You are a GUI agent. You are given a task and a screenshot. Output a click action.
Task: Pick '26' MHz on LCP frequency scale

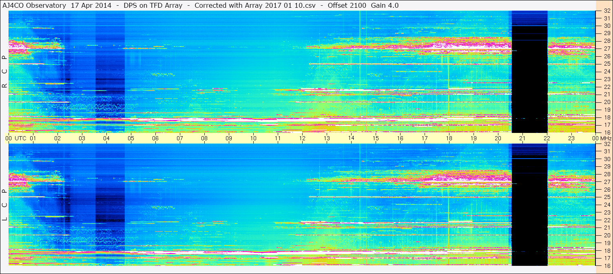pos(606,190)
